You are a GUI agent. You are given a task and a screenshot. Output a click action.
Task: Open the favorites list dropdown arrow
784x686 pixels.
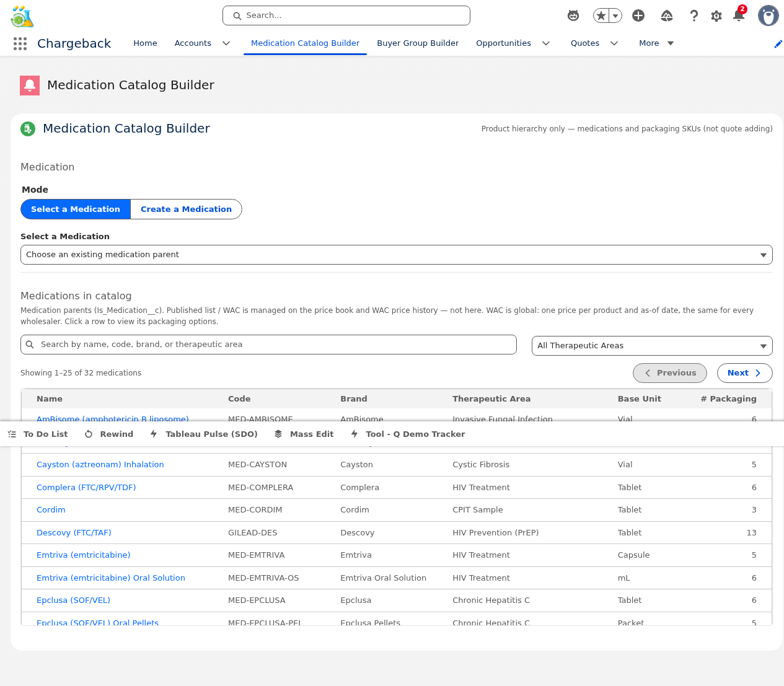[615, 15]
